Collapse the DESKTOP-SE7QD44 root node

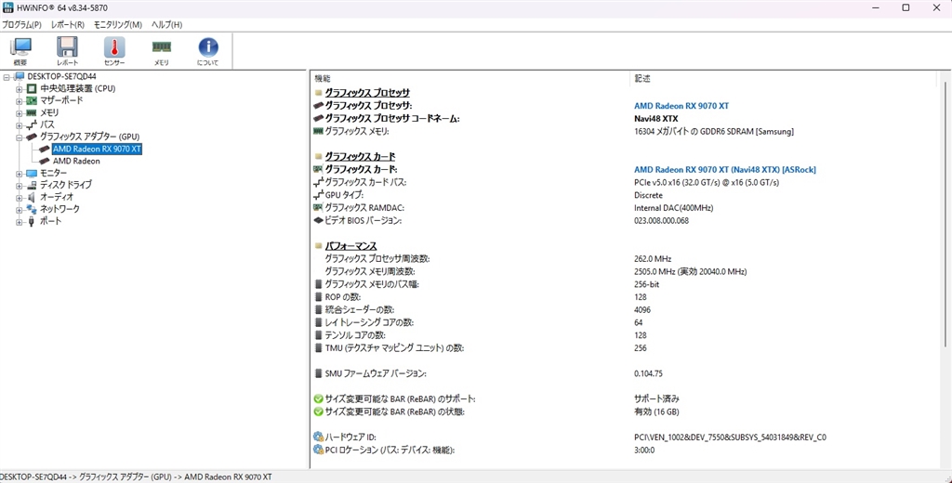point(7,76)
